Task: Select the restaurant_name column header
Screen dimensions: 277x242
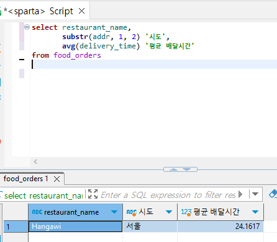Action: pos(75,212)
